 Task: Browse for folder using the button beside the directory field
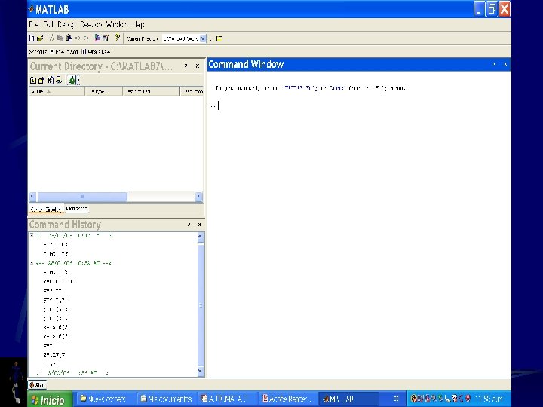pyautogui.click(x=211, y=38)
